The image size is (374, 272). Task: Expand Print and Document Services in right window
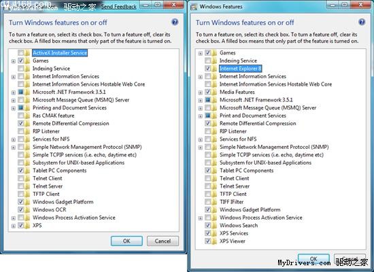pos(201,116)
